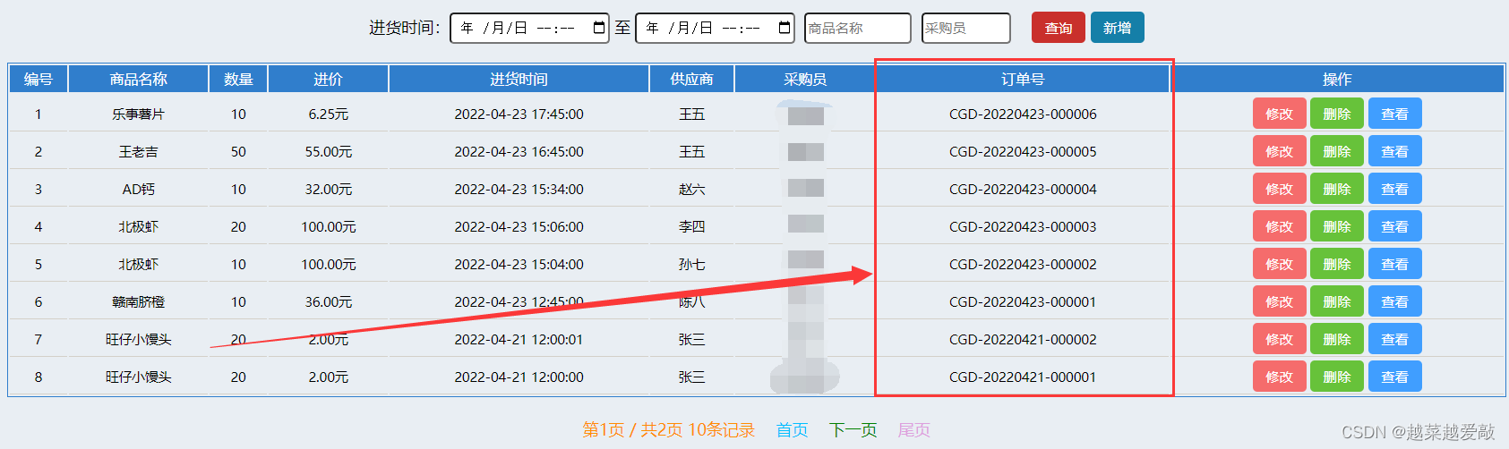Click 删除 for order CGD-20220423-000004
Viewport: 1509px width, 449px height.
1336,189
